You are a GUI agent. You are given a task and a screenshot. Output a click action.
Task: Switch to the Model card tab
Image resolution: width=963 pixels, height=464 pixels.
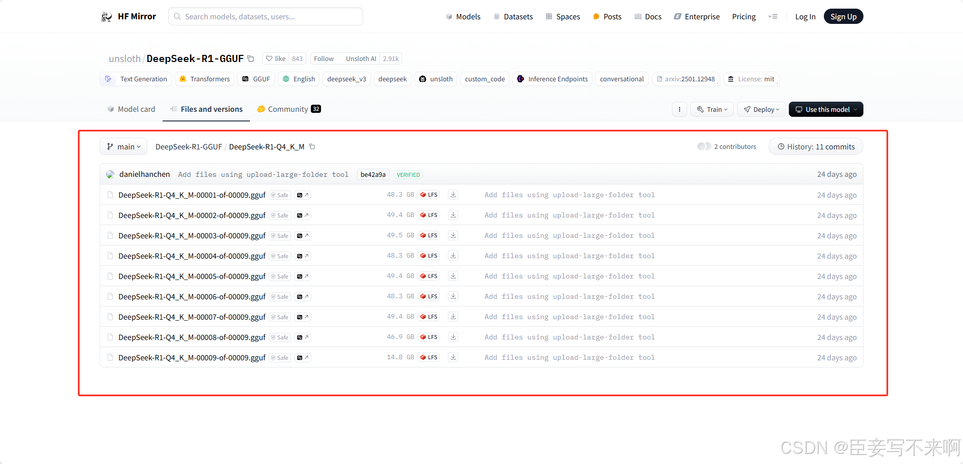click(x=131, y=109)
